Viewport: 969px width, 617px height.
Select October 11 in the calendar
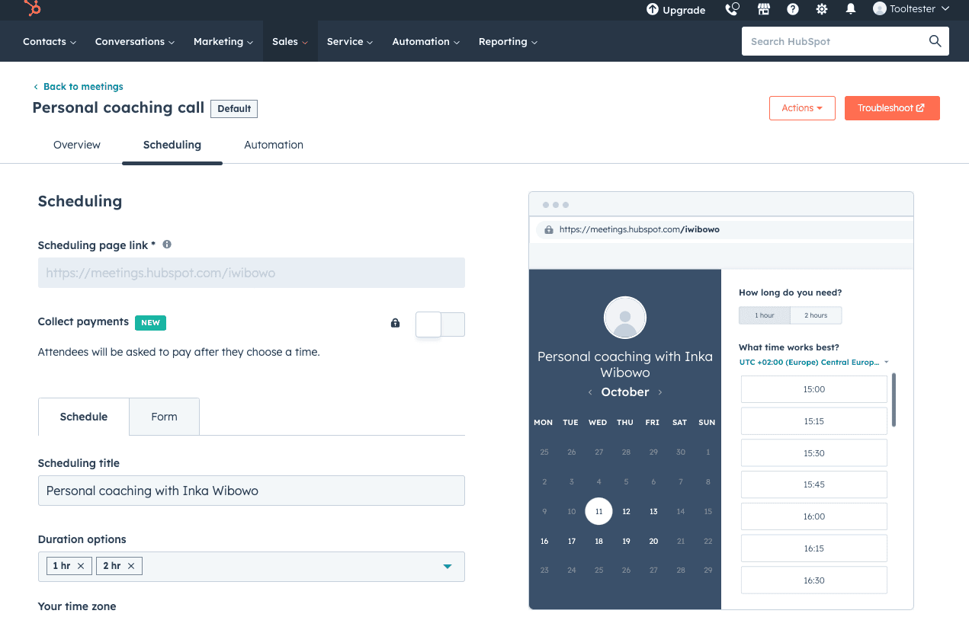[x=598, y=511]
